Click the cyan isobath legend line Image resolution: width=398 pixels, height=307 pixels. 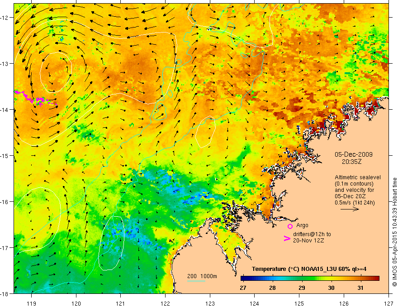196,281
